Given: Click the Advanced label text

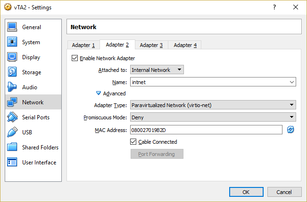Looking at the screenshot, I should pyautogui.click(x=114, y=93).
